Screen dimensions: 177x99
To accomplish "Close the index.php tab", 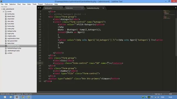I will click(82, 8).
